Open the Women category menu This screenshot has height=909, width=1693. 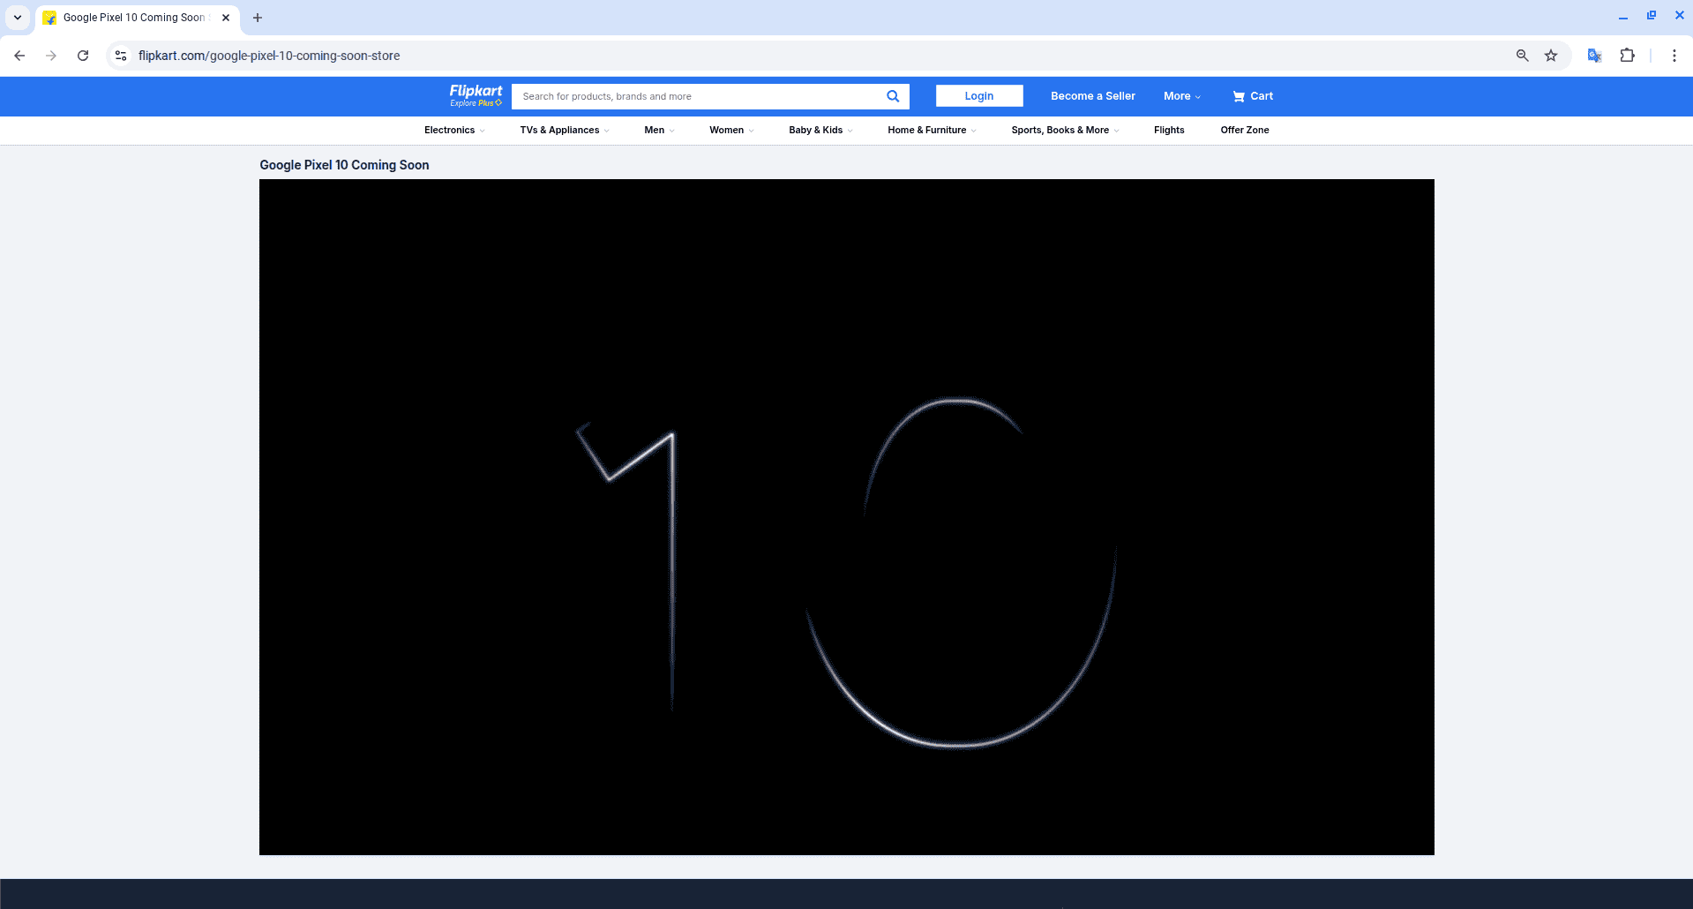729,130
